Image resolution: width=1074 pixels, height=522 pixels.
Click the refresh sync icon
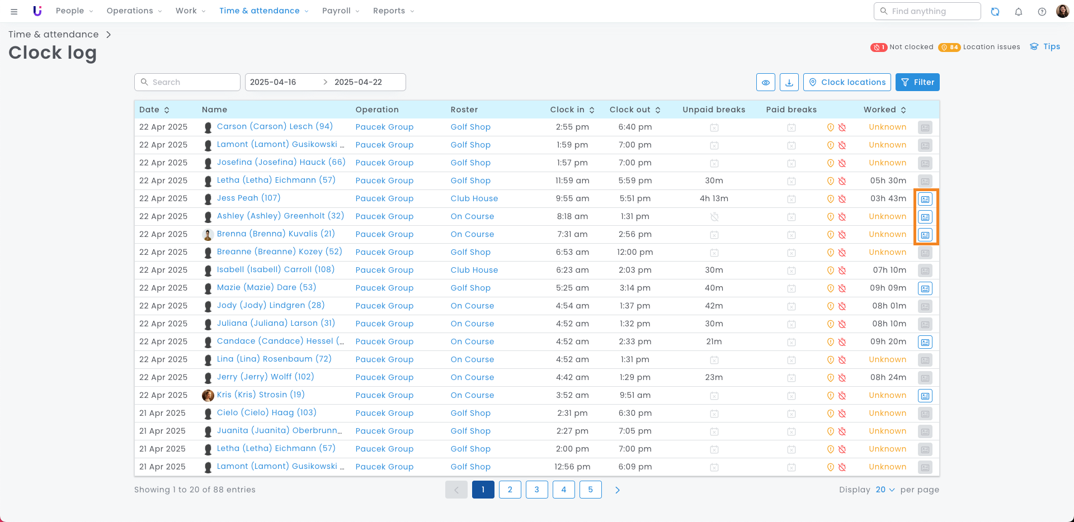click(995, 11)
